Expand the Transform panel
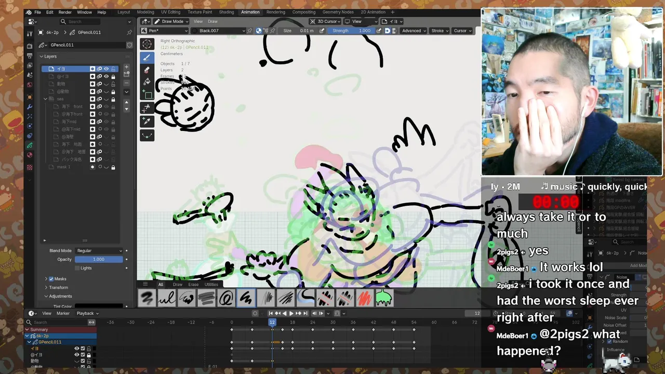 point(58,287)
